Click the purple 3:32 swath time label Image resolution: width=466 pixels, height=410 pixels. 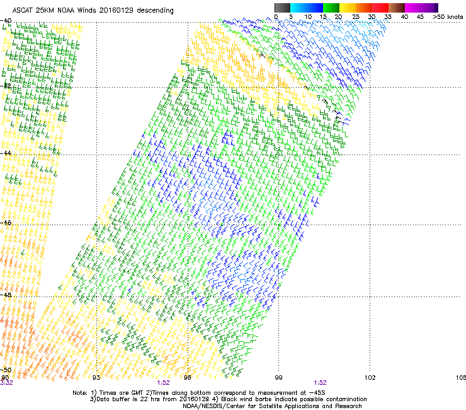(x=6, y=383)
